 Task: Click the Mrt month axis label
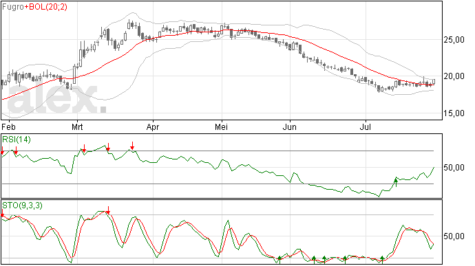click(x=77, y=126)
